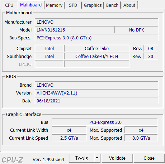This screenshot has width=165, height=164.
Task: Go to the Graphics tab
Action: [93, 5]
